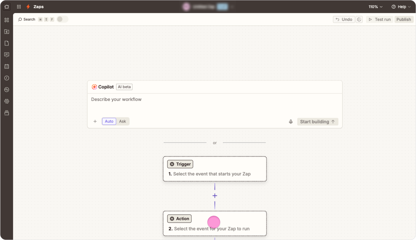Click the Trigger badge on step 1

point(180,164)
